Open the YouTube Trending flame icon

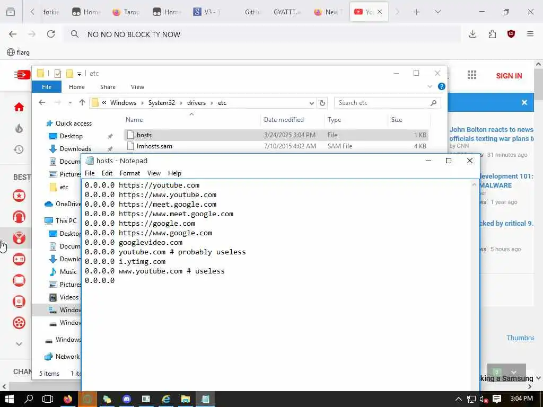tap(19, 128)
